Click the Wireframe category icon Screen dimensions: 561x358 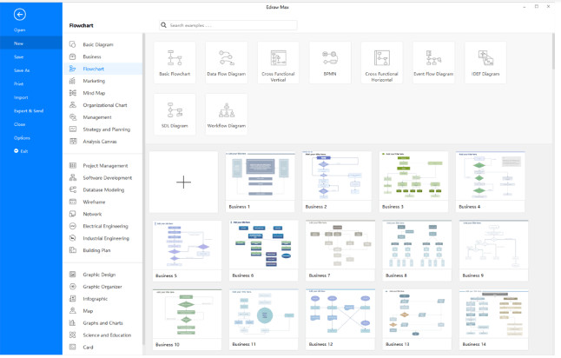point(73,202)
